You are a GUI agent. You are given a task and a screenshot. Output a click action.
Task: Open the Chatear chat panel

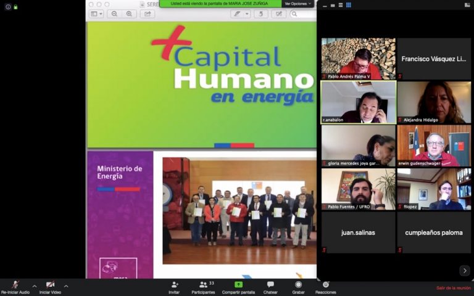[x=270, y=287]
